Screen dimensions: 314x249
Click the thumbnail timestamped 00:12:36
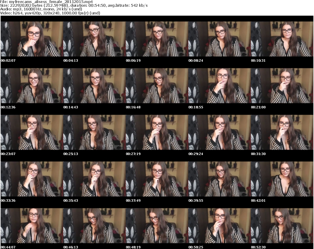32,86
